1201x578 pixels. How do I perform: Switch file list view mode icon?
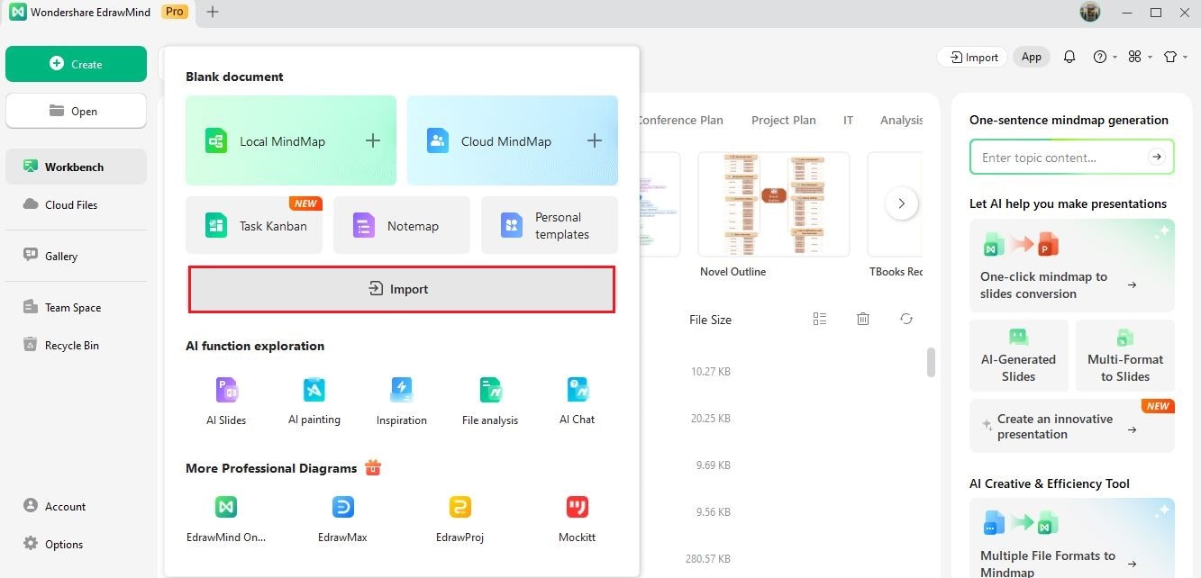pos(819,319)
